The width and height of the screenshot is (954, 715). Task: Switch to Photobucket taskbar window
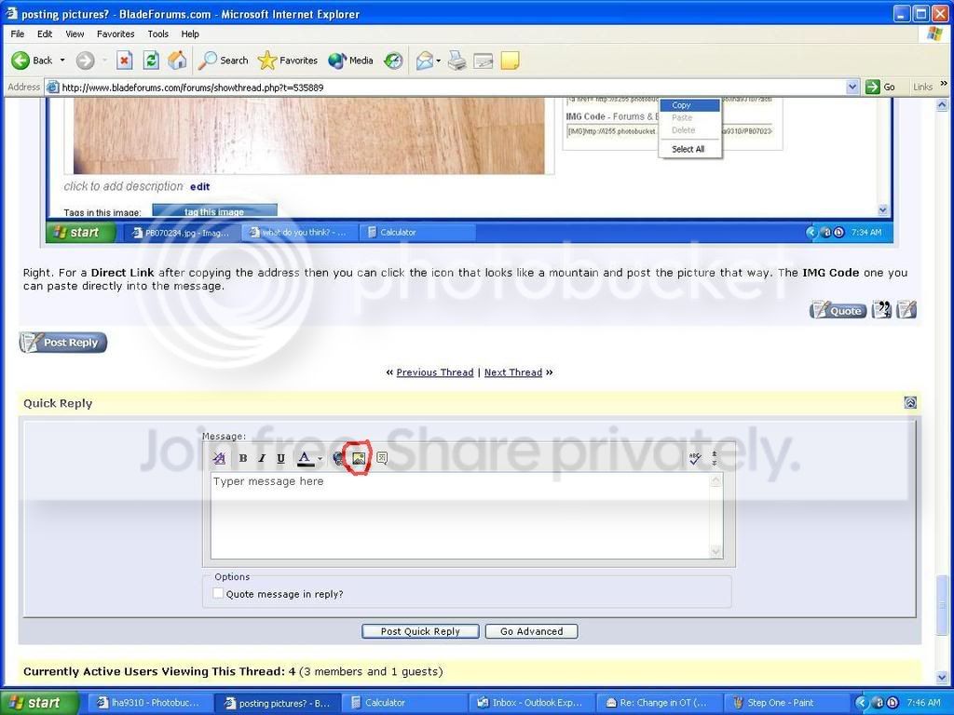(x=149, y=703)
